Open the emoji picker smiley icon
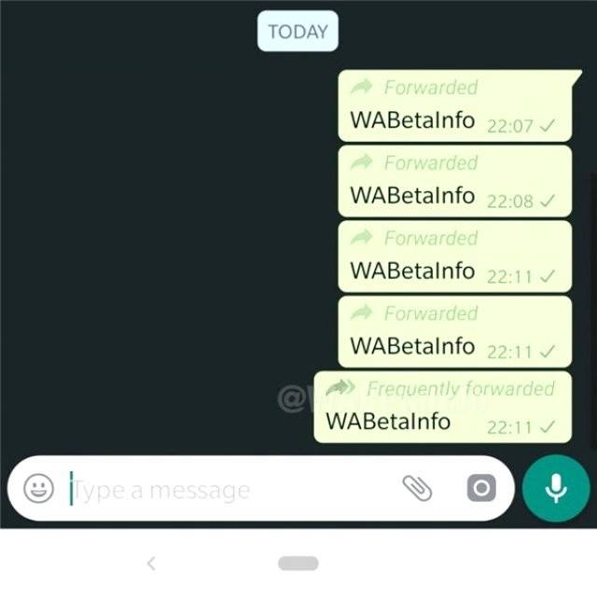597x598 pixels. [x=38, y=488]
